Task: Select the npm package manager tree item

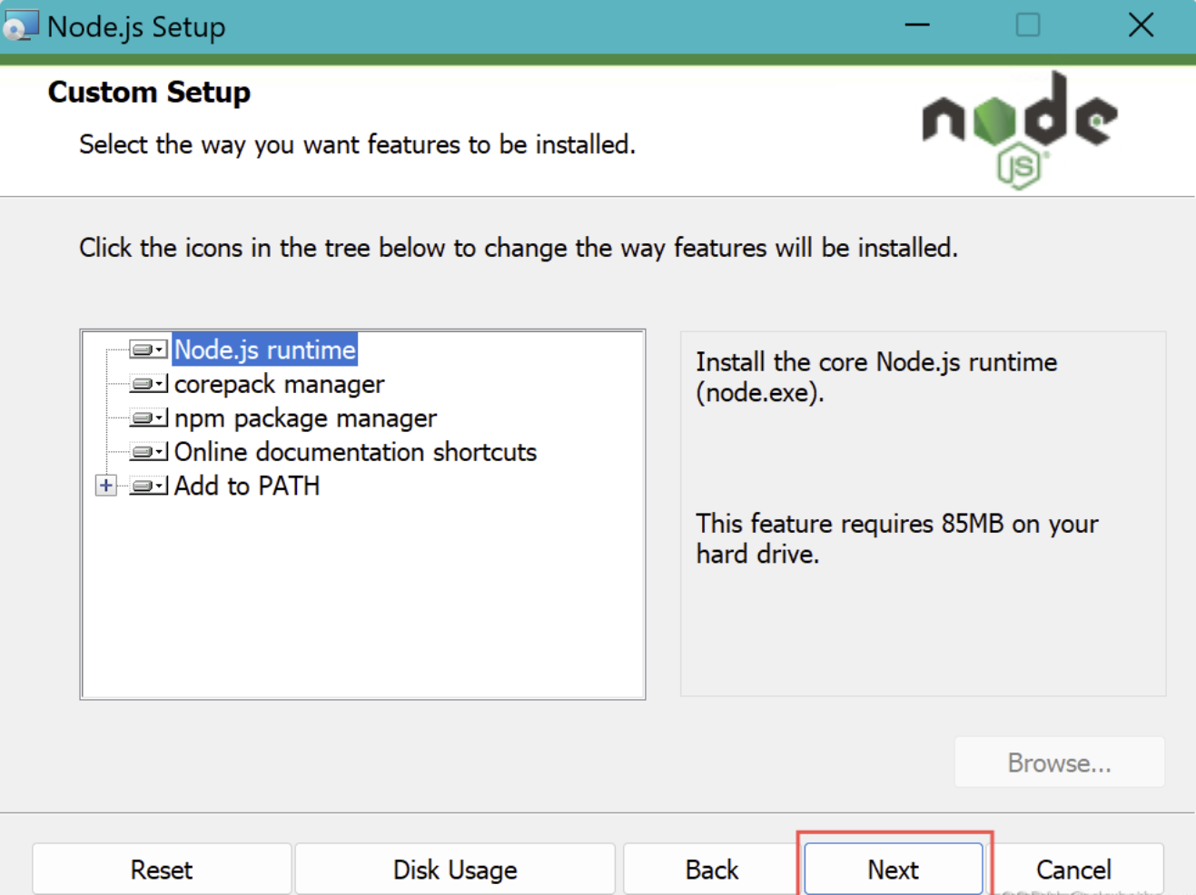Action: [x=305, y=418]
